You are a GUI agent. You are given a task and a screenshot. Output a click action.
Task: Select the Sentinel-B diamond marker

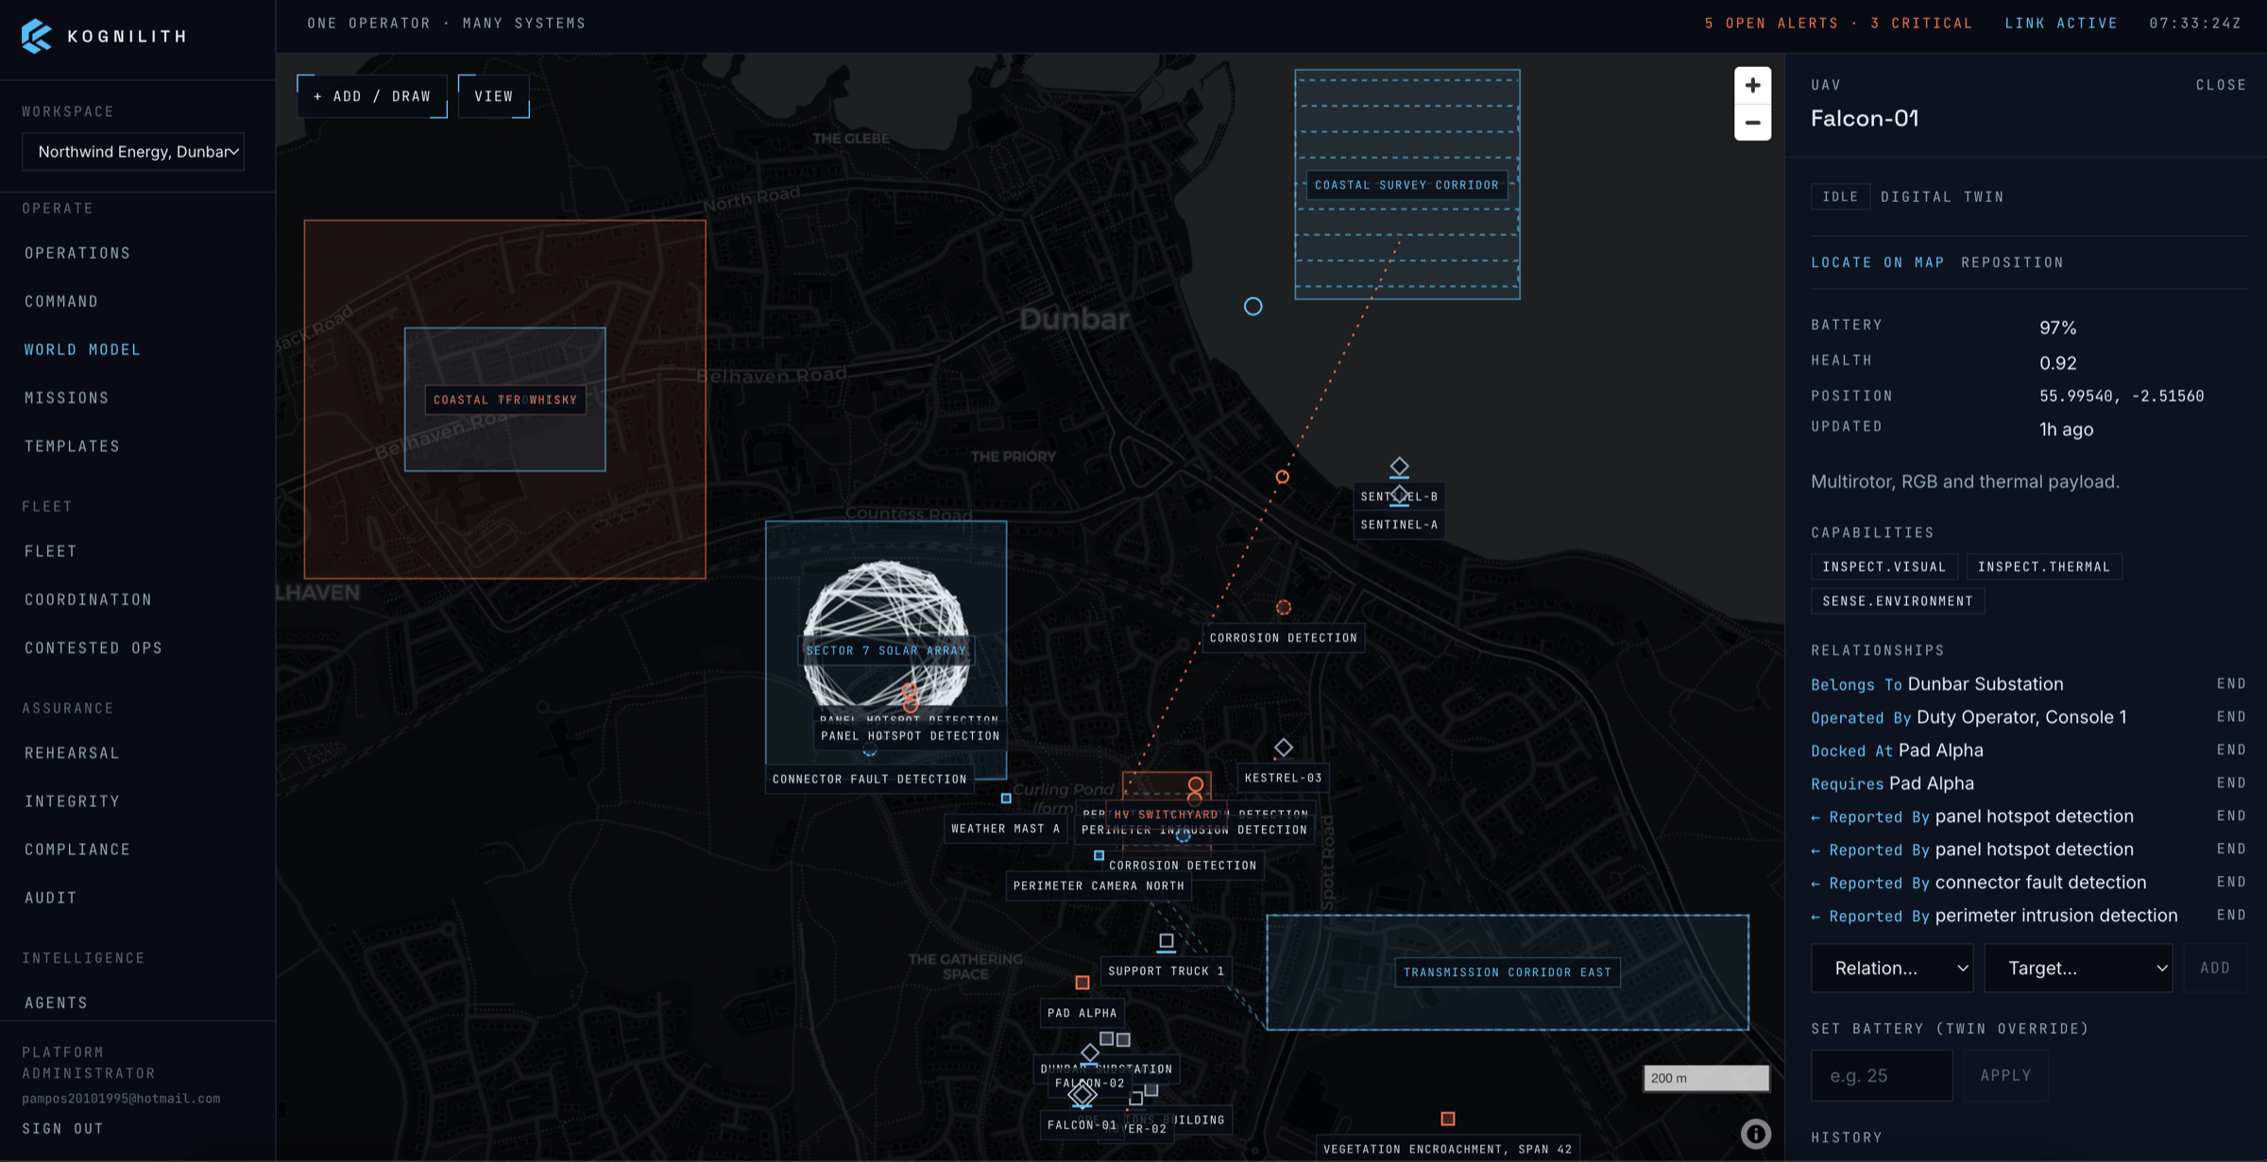(x=1399, y=466)
